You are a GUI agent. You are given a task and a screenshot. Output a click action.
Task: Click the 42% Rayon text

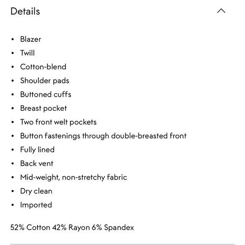click(x=71, y=227)
